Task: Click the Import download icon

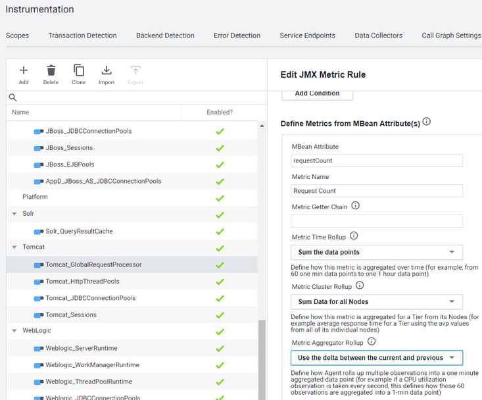Action: (x=107, y=71)
